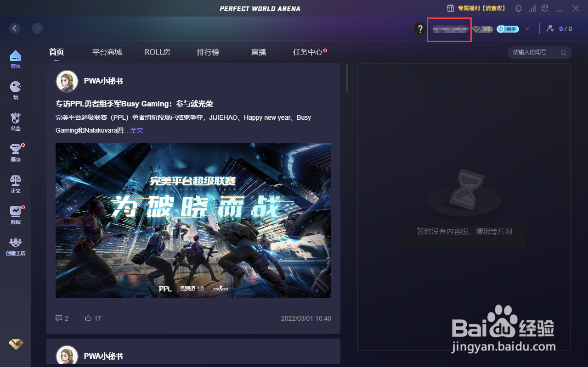Screen dimensions: 588x367
Task: Click first post's PWA小秘书 avatar
Action: coord(67,81)
